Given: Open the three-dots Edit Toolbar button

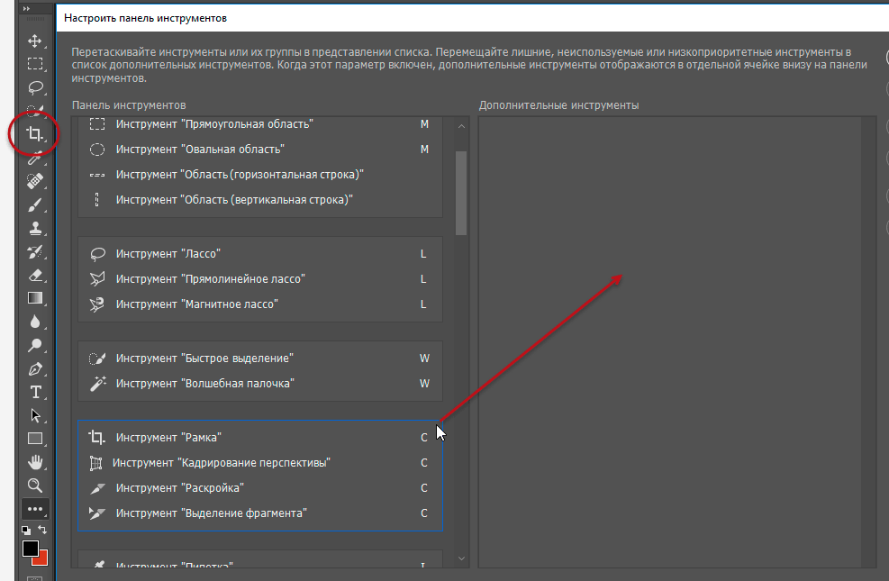Looking at the screenshot, I should click(36, 509).
